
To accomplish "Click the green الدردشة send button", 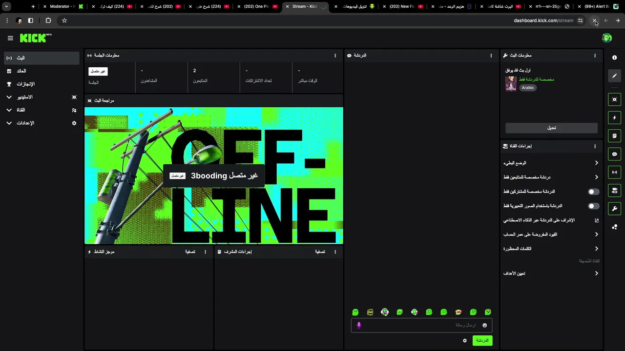I will click(x=482, y=340).
